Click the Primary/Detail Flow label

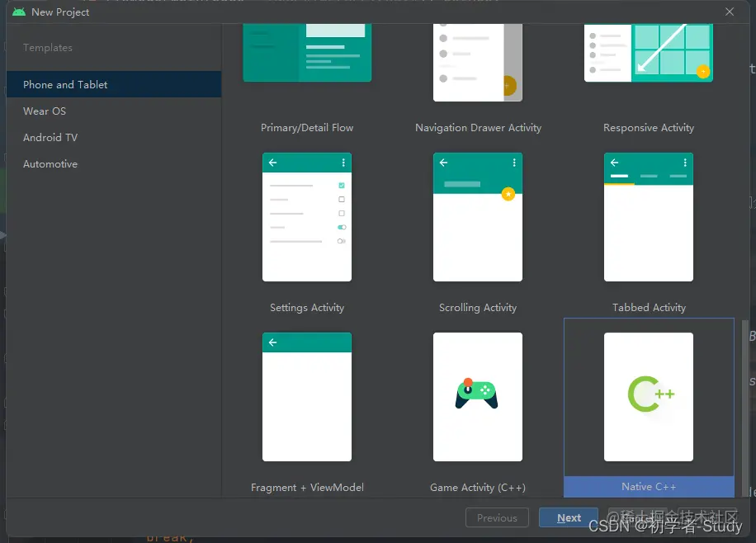click(x=307, y=128)
